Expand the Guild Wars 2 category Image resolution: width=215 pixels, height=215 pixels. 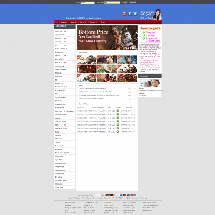(64, 66)
